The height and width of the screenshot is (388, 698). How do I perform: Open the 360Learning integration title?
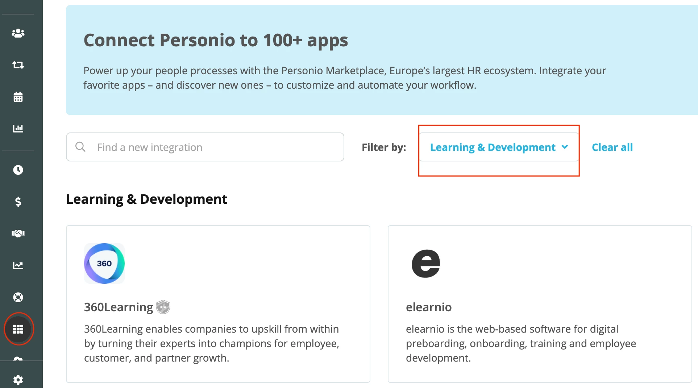[x=119, y=307]
